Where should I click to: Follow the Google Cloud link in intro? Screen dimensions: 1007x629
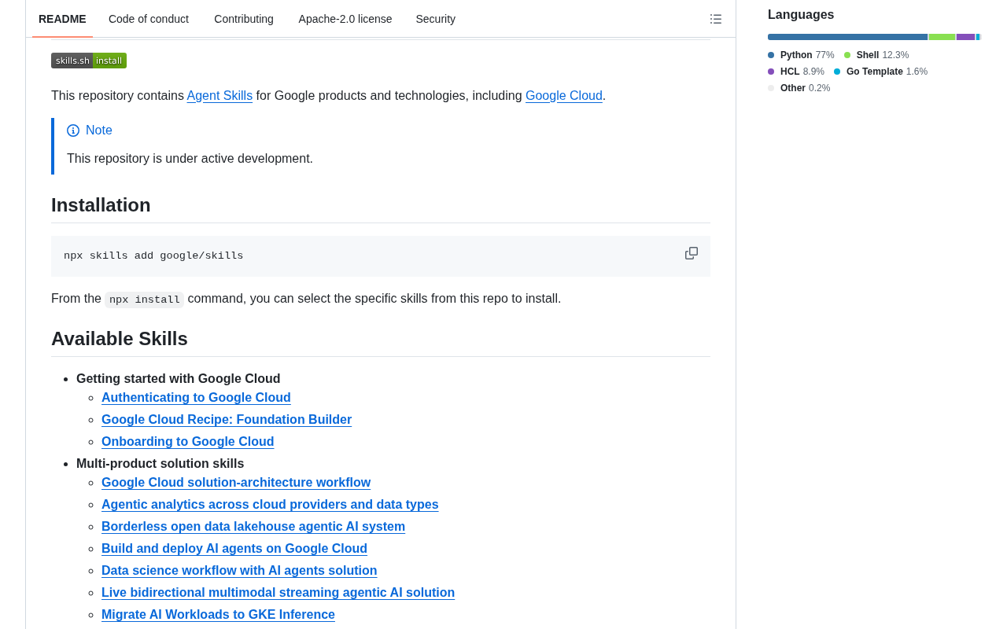click(x=564, y=96)
